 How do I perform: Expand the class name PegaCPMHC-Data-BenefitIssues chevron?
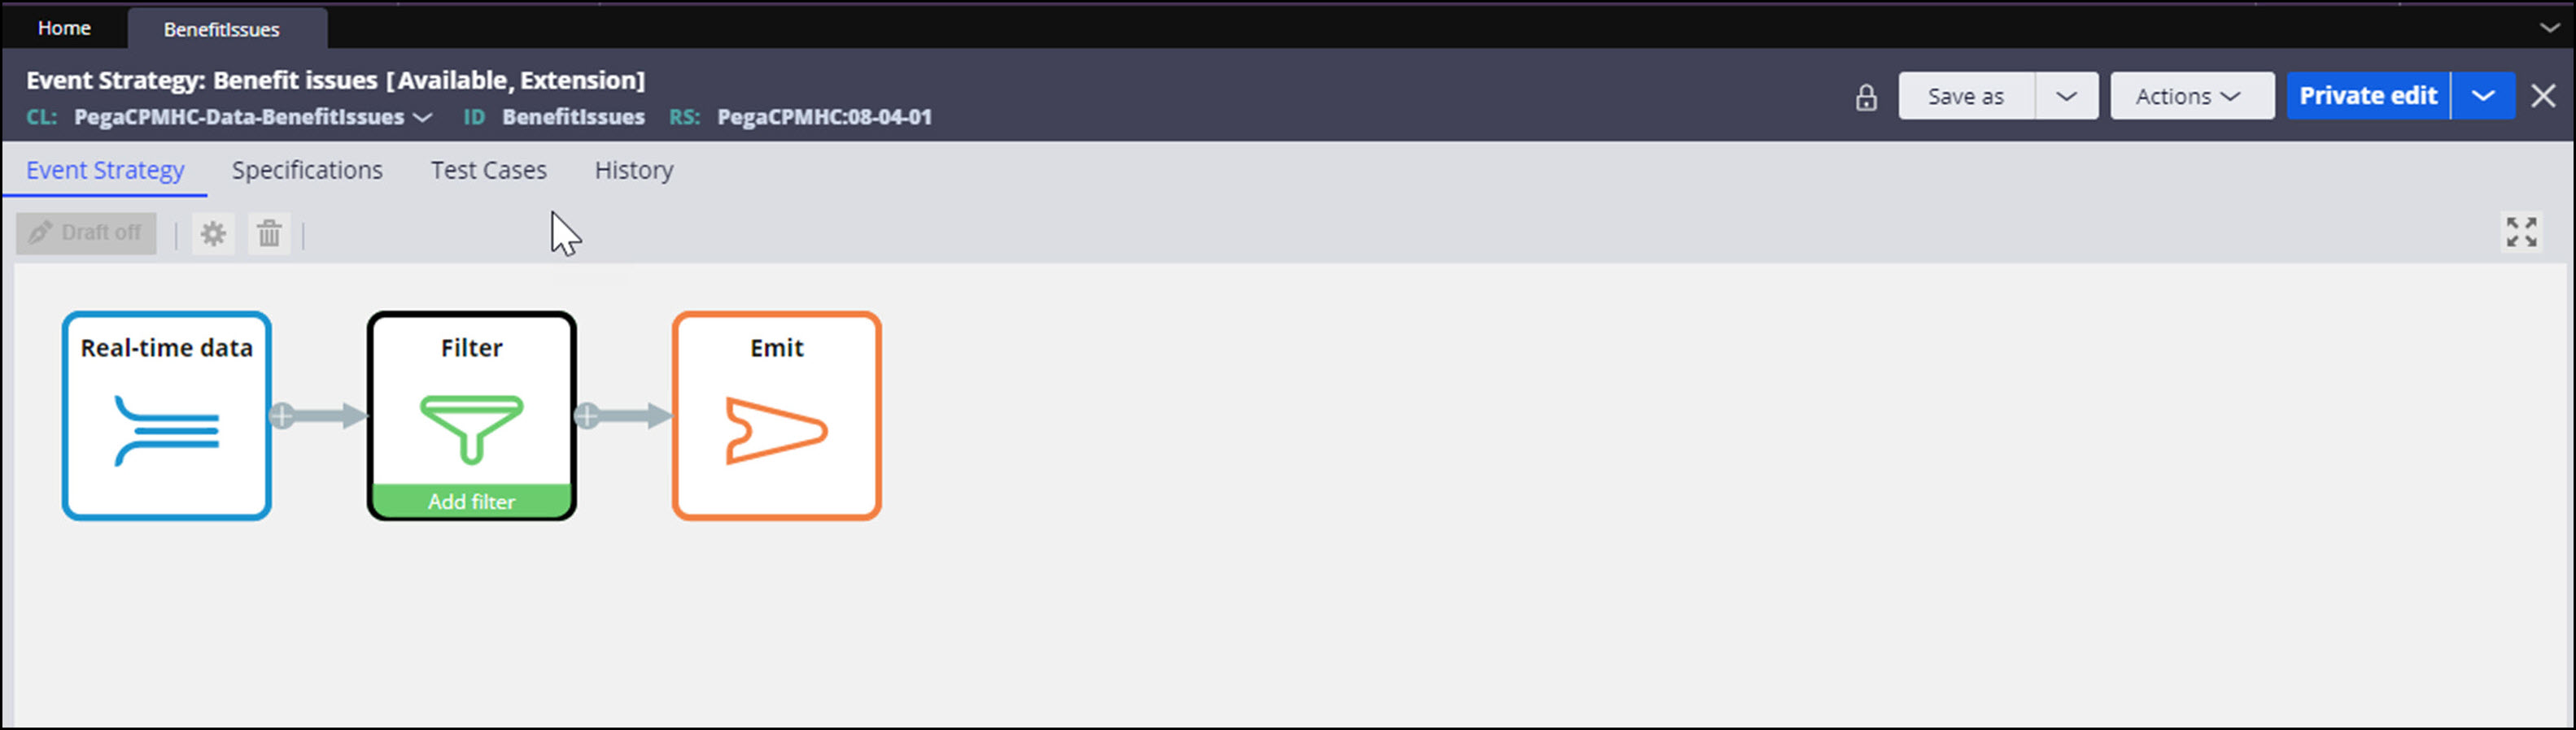tap(423, 118)
